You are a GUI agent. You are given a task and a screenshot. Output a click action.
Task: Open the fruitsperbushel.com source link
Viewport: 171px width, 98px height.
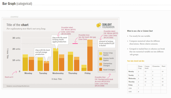click(21, 86)
